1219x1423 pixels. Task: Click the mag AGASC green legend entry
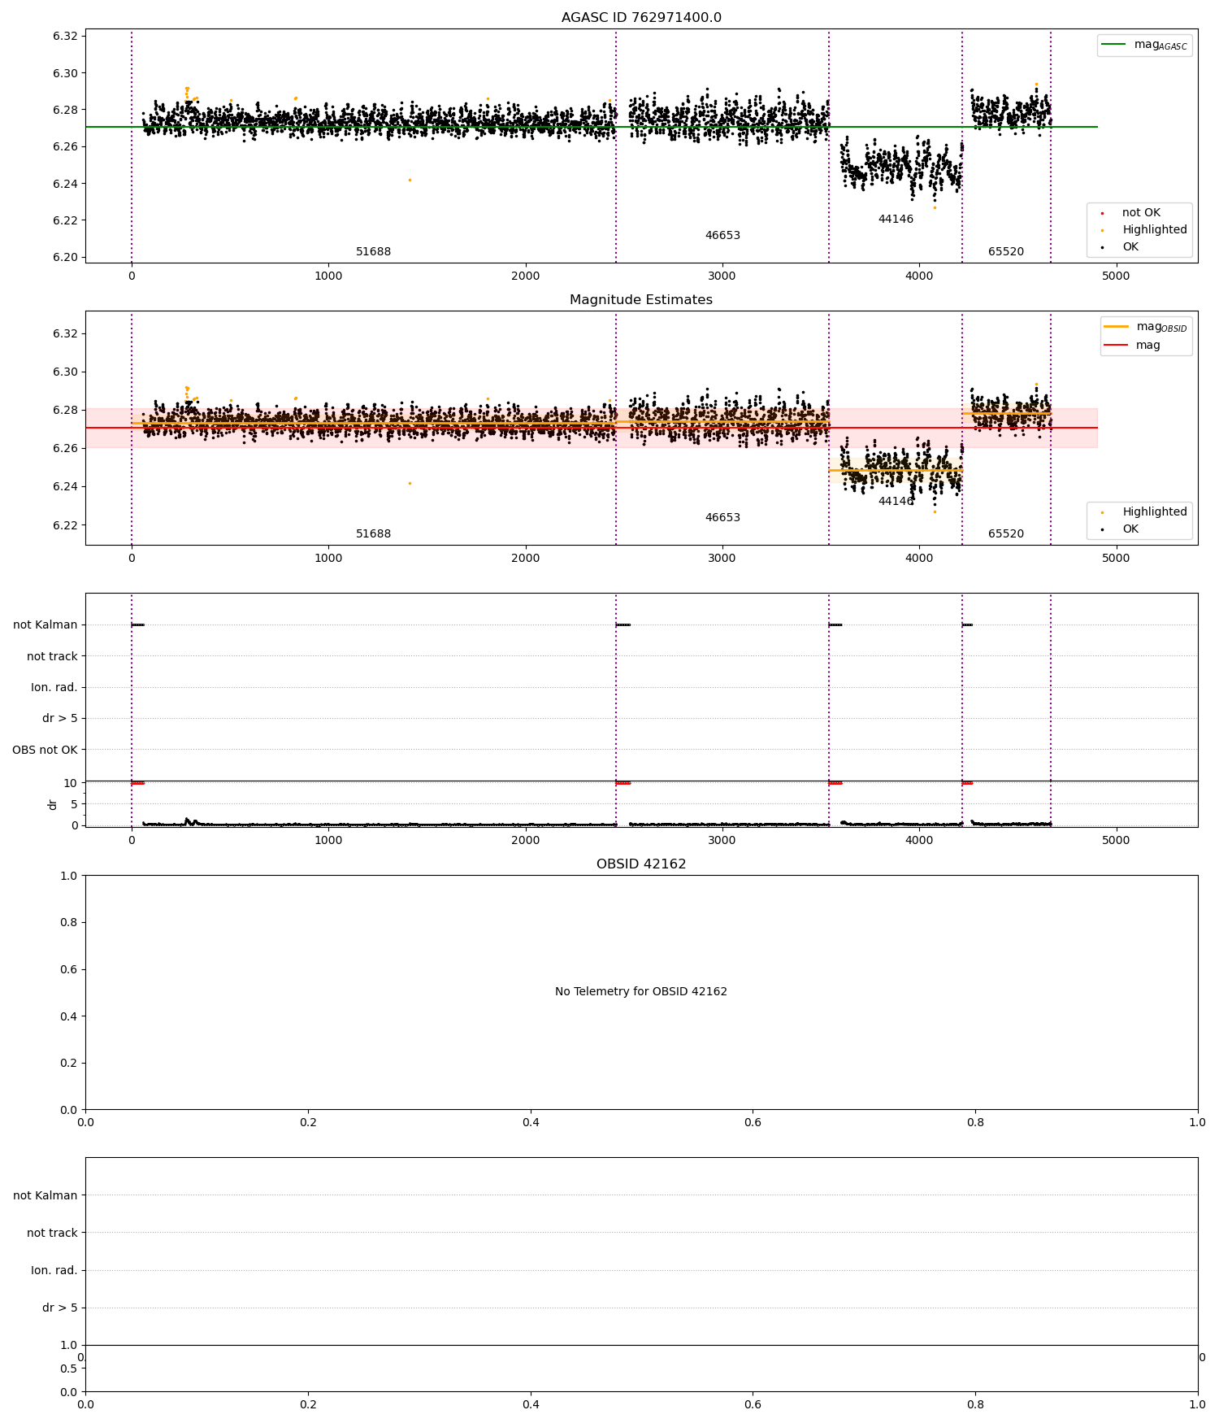(x=1144, y=46)
